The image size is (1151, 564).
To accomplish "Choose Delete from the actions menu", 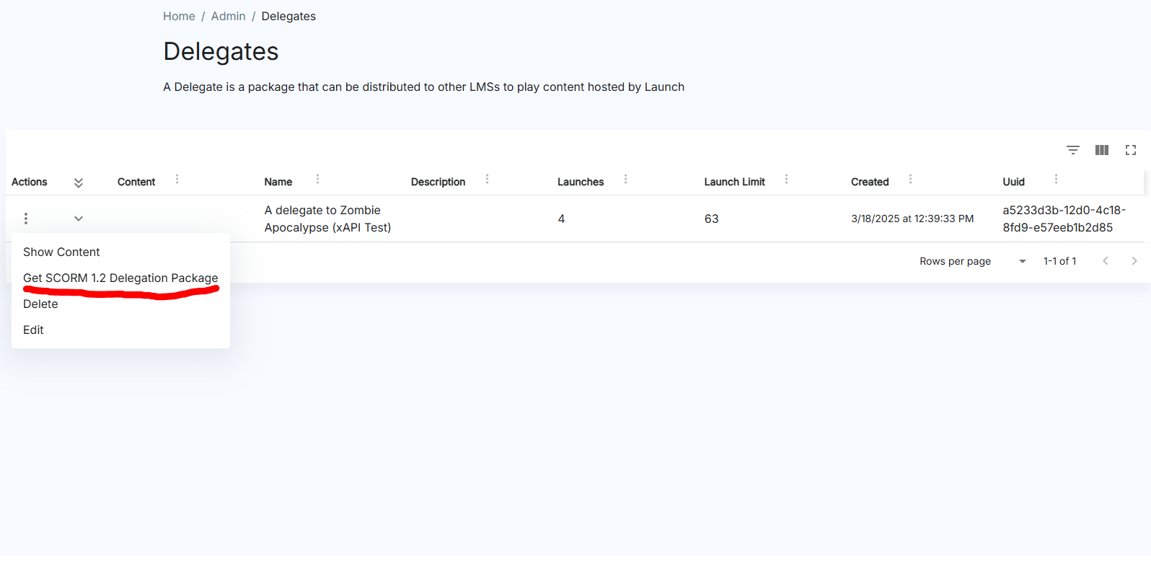I will [x=120, y=304].
